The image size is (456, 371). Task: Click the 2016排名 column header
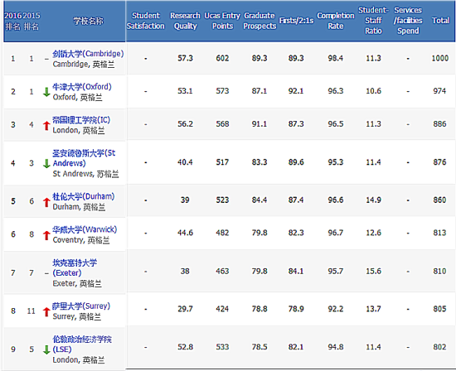click(x=13, y=21)
